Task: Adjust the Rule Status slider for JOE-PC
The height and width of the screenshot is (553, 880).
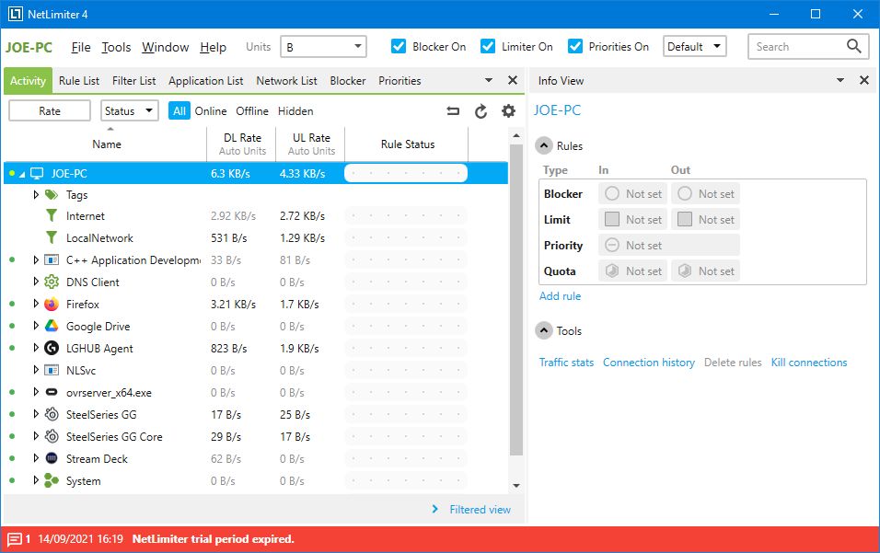Action: pyautogui.click(x=403, y=172)
